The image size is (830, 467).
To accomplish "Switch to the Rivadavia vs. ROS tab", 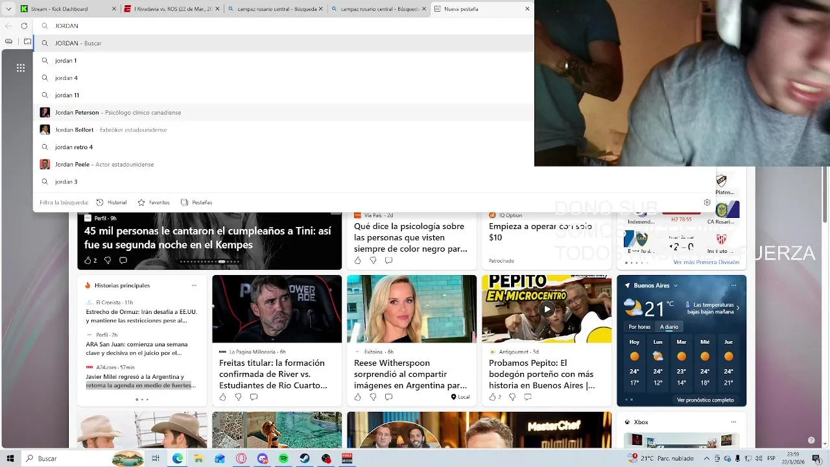I will [x=171, y=9].
